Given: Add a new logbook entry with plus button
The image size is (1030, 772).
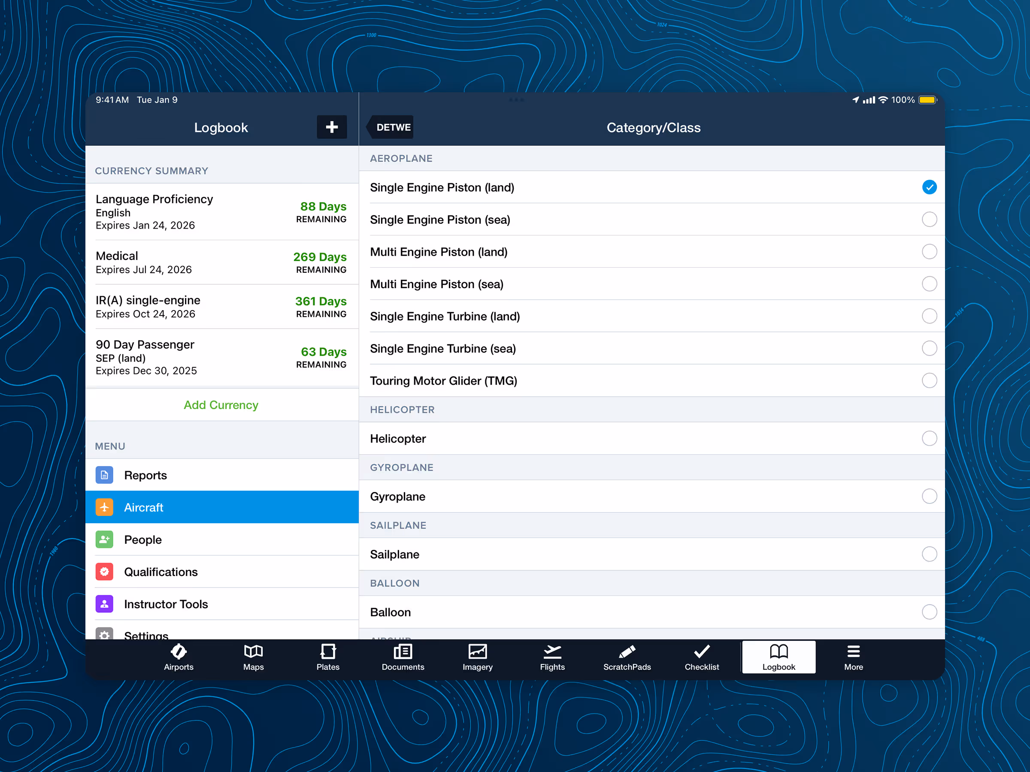Looking at the screenshot, I should [332, 127].
